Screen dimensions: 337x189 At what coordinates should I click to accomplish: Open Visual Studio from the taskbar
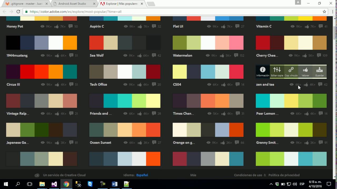54,184
